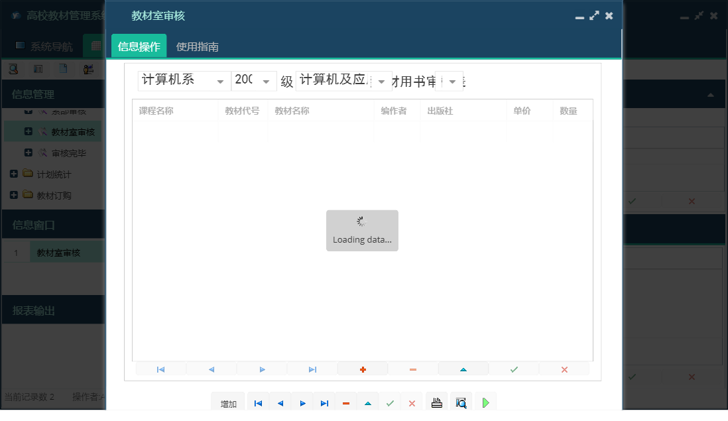The image size is (728, 421).
Task: Select the 信息操作 tab
Action: point(138,46)
